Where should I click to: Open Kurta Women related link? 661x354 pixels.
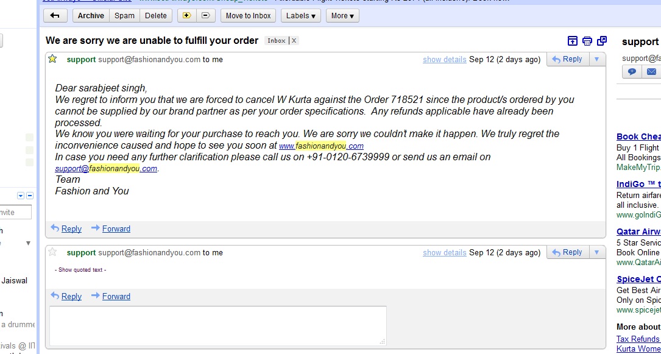[x=638, y=349]
